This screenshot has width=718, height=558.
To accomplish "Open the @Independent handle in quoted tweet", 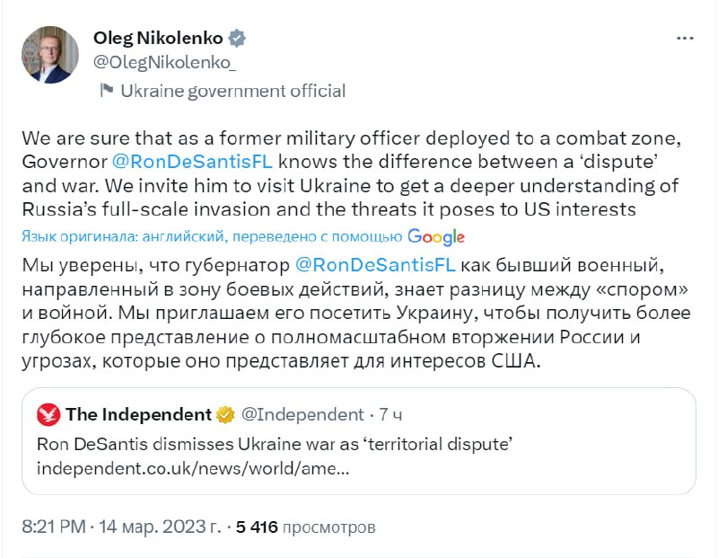I will tap(301, 414).
